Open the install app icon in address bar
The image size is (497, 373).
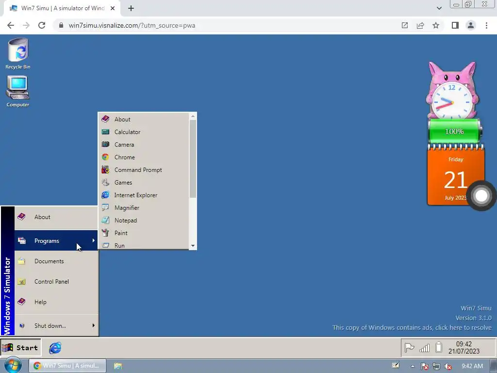point(405,25)
